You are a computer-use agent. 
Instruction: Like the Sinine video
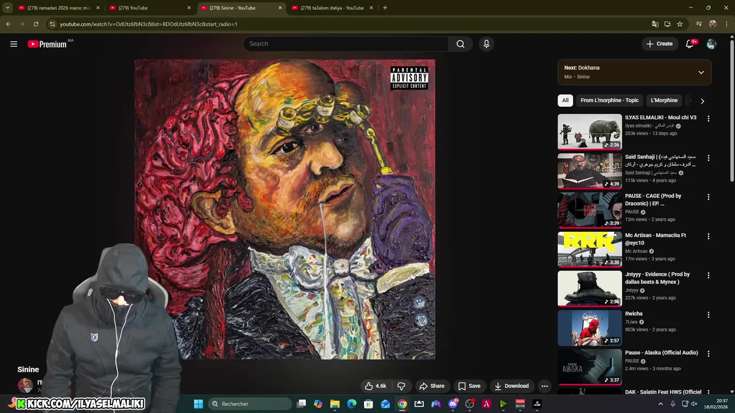(376, 386)
